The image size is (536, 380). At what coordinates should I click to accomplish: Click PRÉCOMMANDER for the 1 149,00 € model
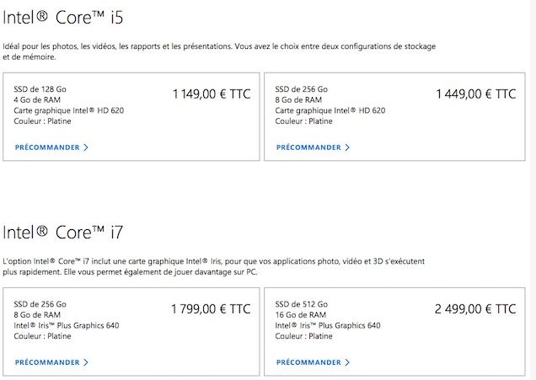point(47,147)
